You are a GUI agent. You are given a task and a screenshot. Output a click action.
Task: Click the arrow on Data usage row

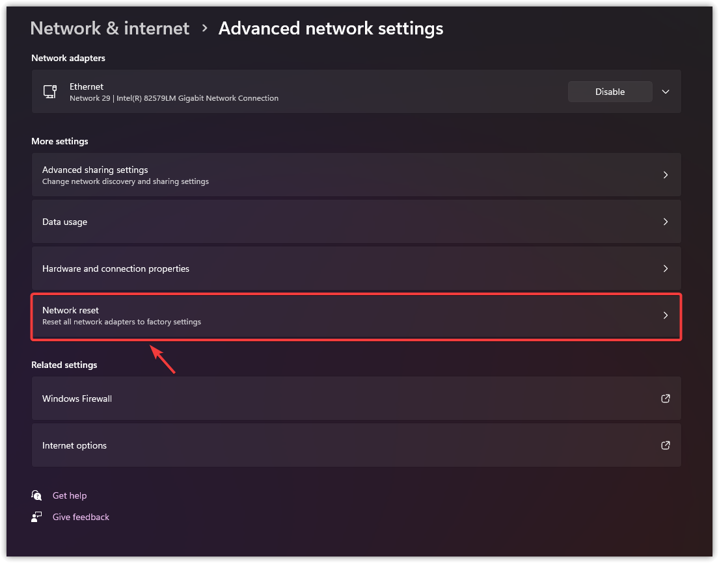coord(665,222)
